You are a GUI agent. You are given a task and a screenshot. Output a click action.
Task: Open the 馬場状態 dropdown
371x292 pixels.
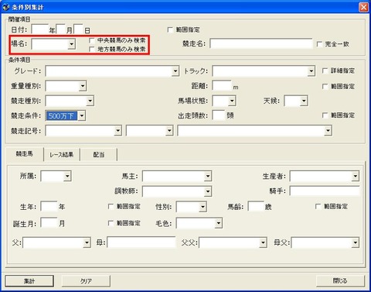[x=232, y=101]
